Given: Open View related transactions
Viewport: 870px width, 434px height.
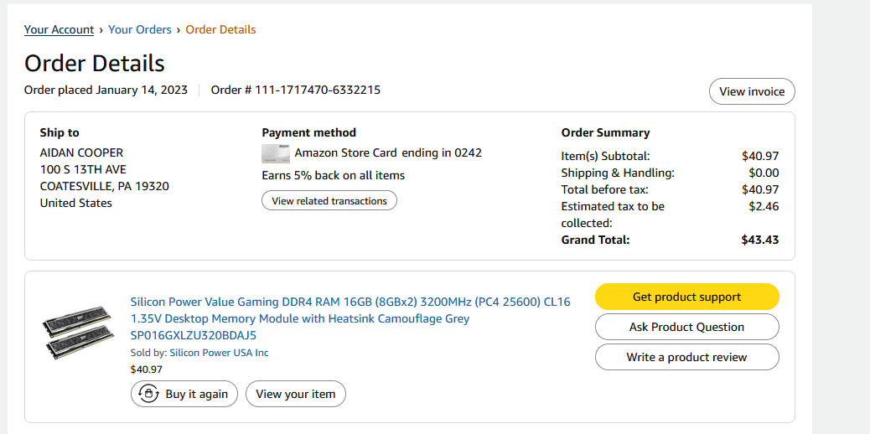Looking at the screenshot, I should coord(329,201).
